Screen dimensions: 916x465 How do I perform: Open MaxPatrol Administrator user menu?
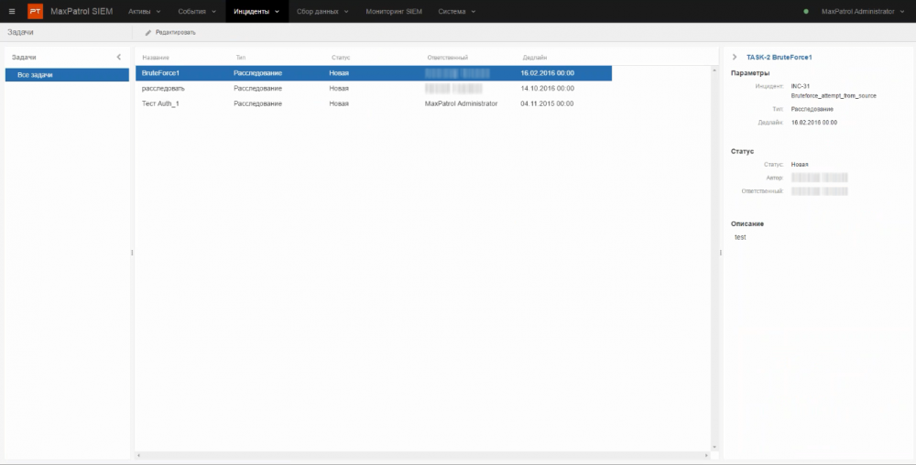[x=862, y=11]
